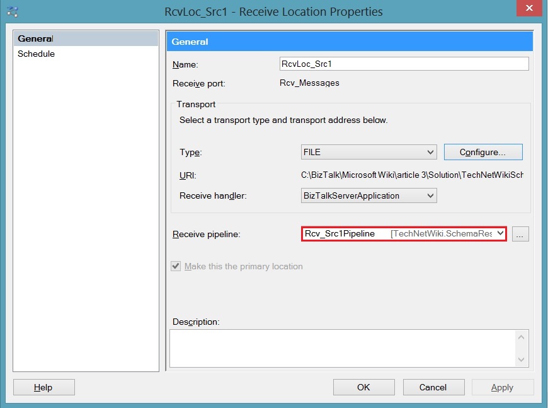Image resolution: width=548 pixels, height=408 pixels.
Task: Click the URI path text C:\BizTalk\Microsoft Wiki
Action: 412,175
